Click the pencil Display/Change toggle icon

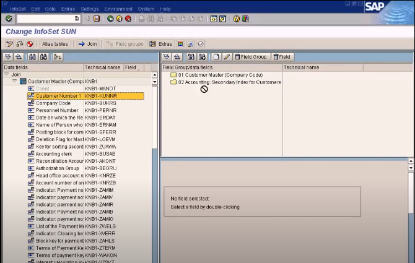(9, 44)
